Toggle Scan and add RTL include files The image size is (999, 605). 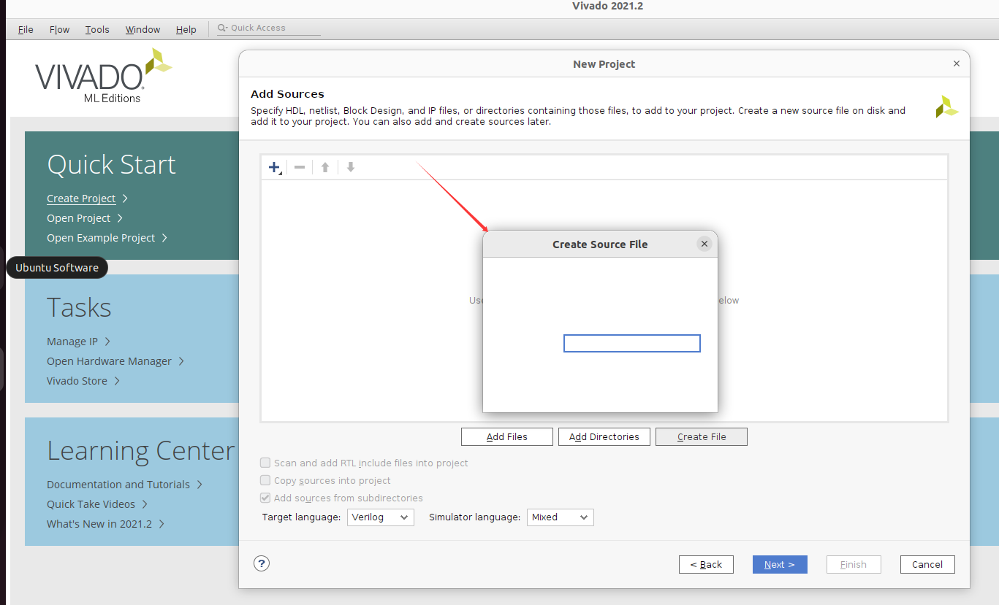[x=265, y=463]
